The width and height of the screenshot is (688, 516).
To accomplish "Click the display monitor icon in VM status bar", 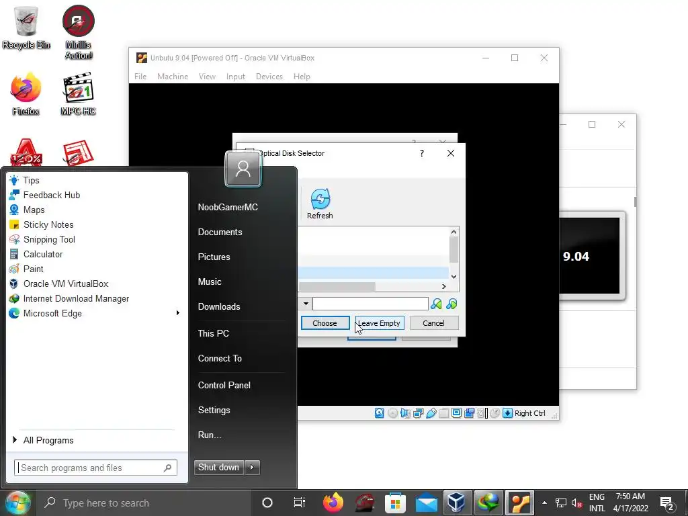I will click(456, 413).
